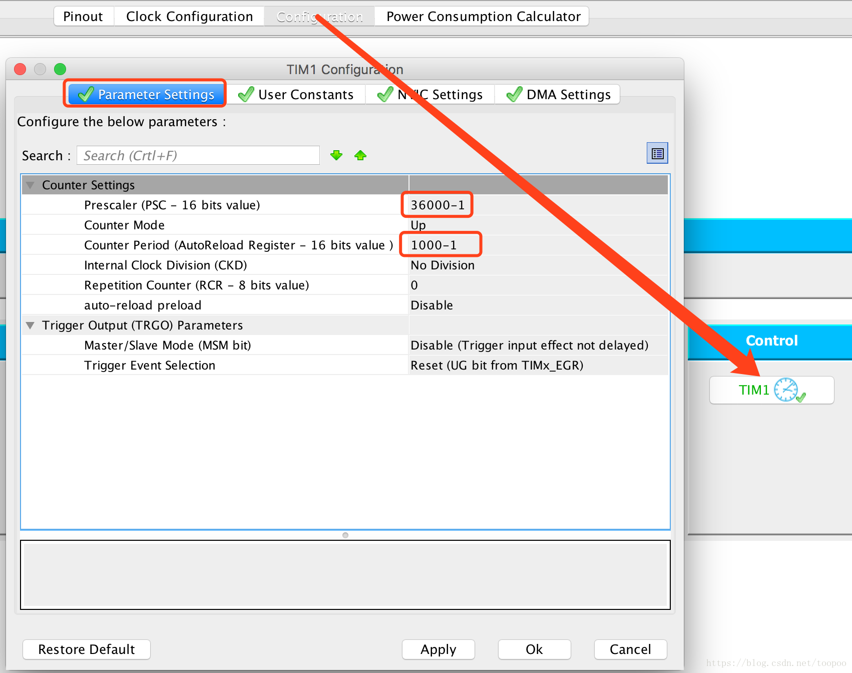Click the Apply button
This screenshot has width=852, height=673.
tap(439, 649)
